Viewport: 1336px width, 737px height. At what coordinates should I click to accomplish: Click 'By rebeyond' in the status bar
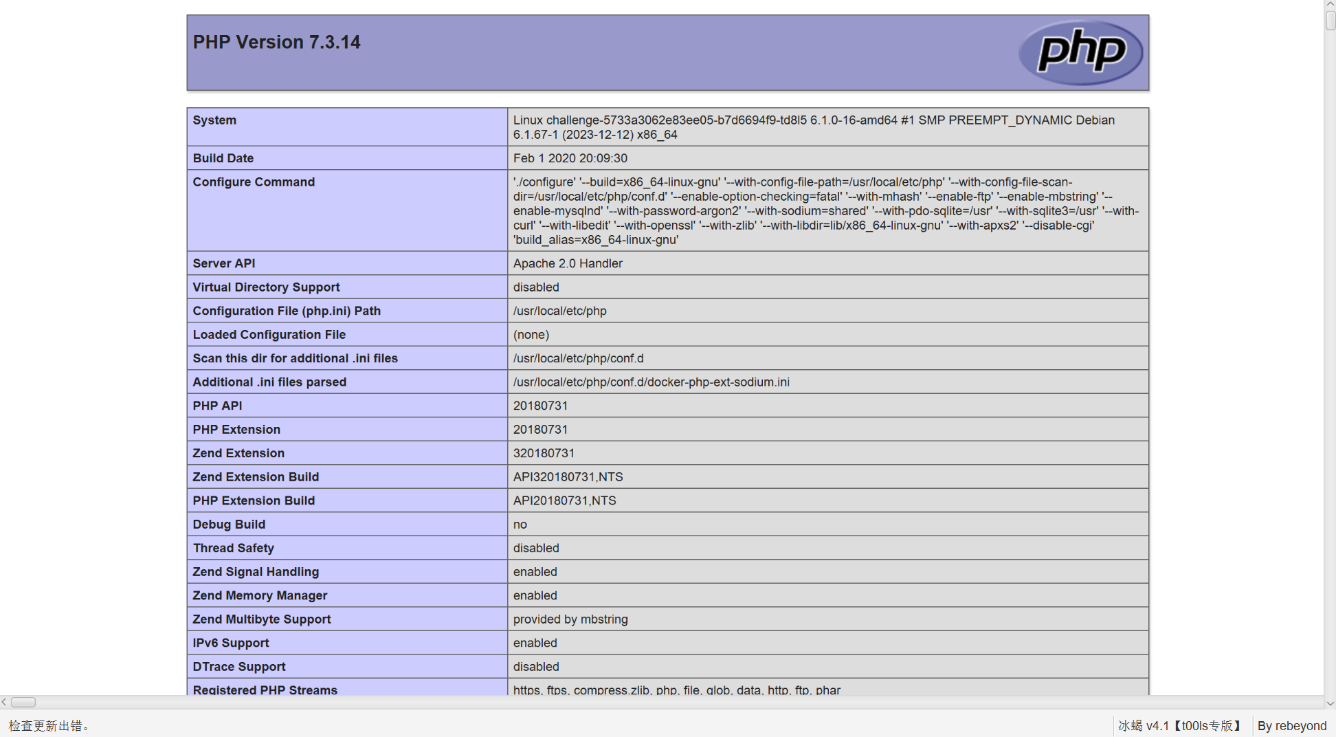1292,725
